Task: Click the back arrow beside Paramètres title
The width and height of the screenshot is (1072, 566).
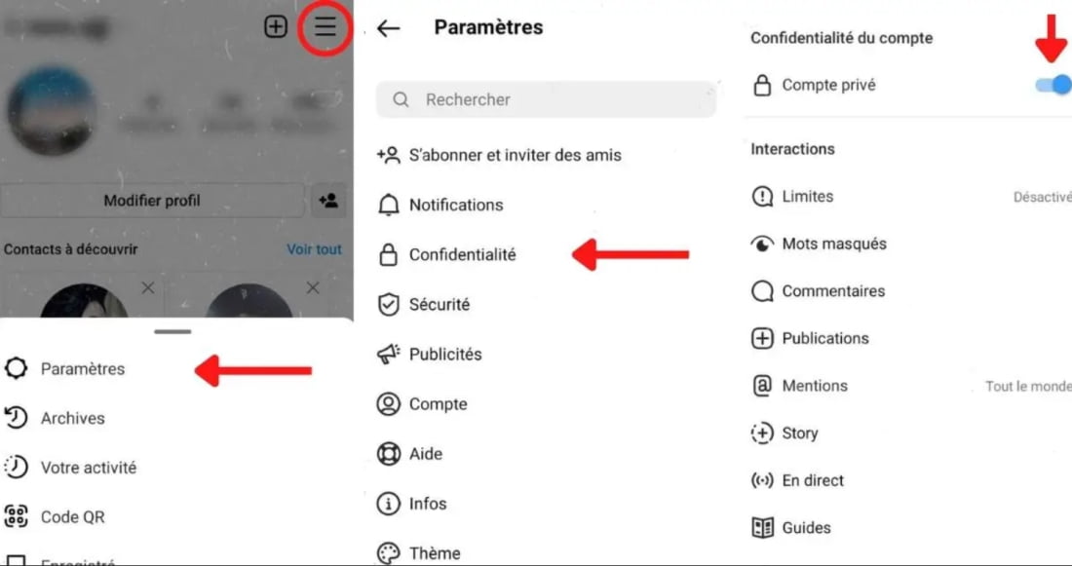Action: click(x=388, y=28)
